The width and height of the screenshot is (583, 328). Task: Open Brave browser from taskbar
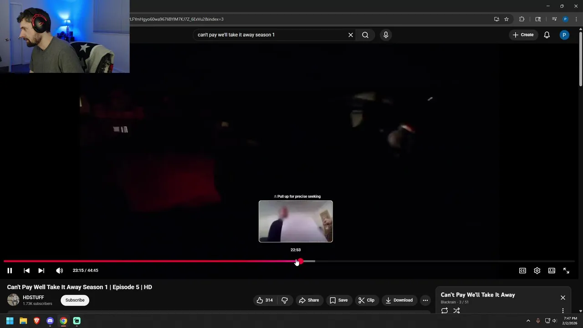click(x=36, y=321)
